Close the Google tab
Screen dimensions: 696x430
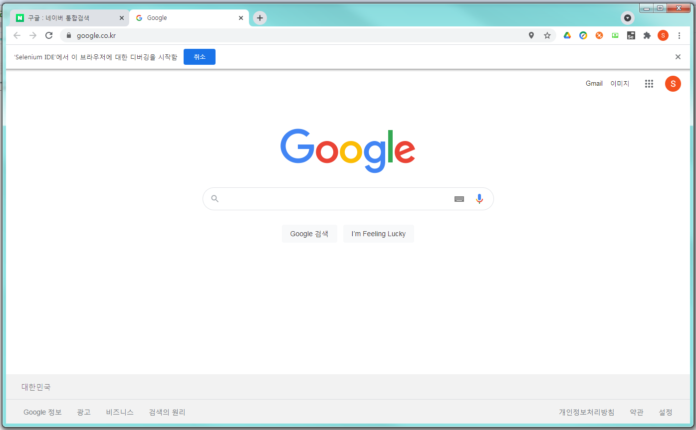241,18
